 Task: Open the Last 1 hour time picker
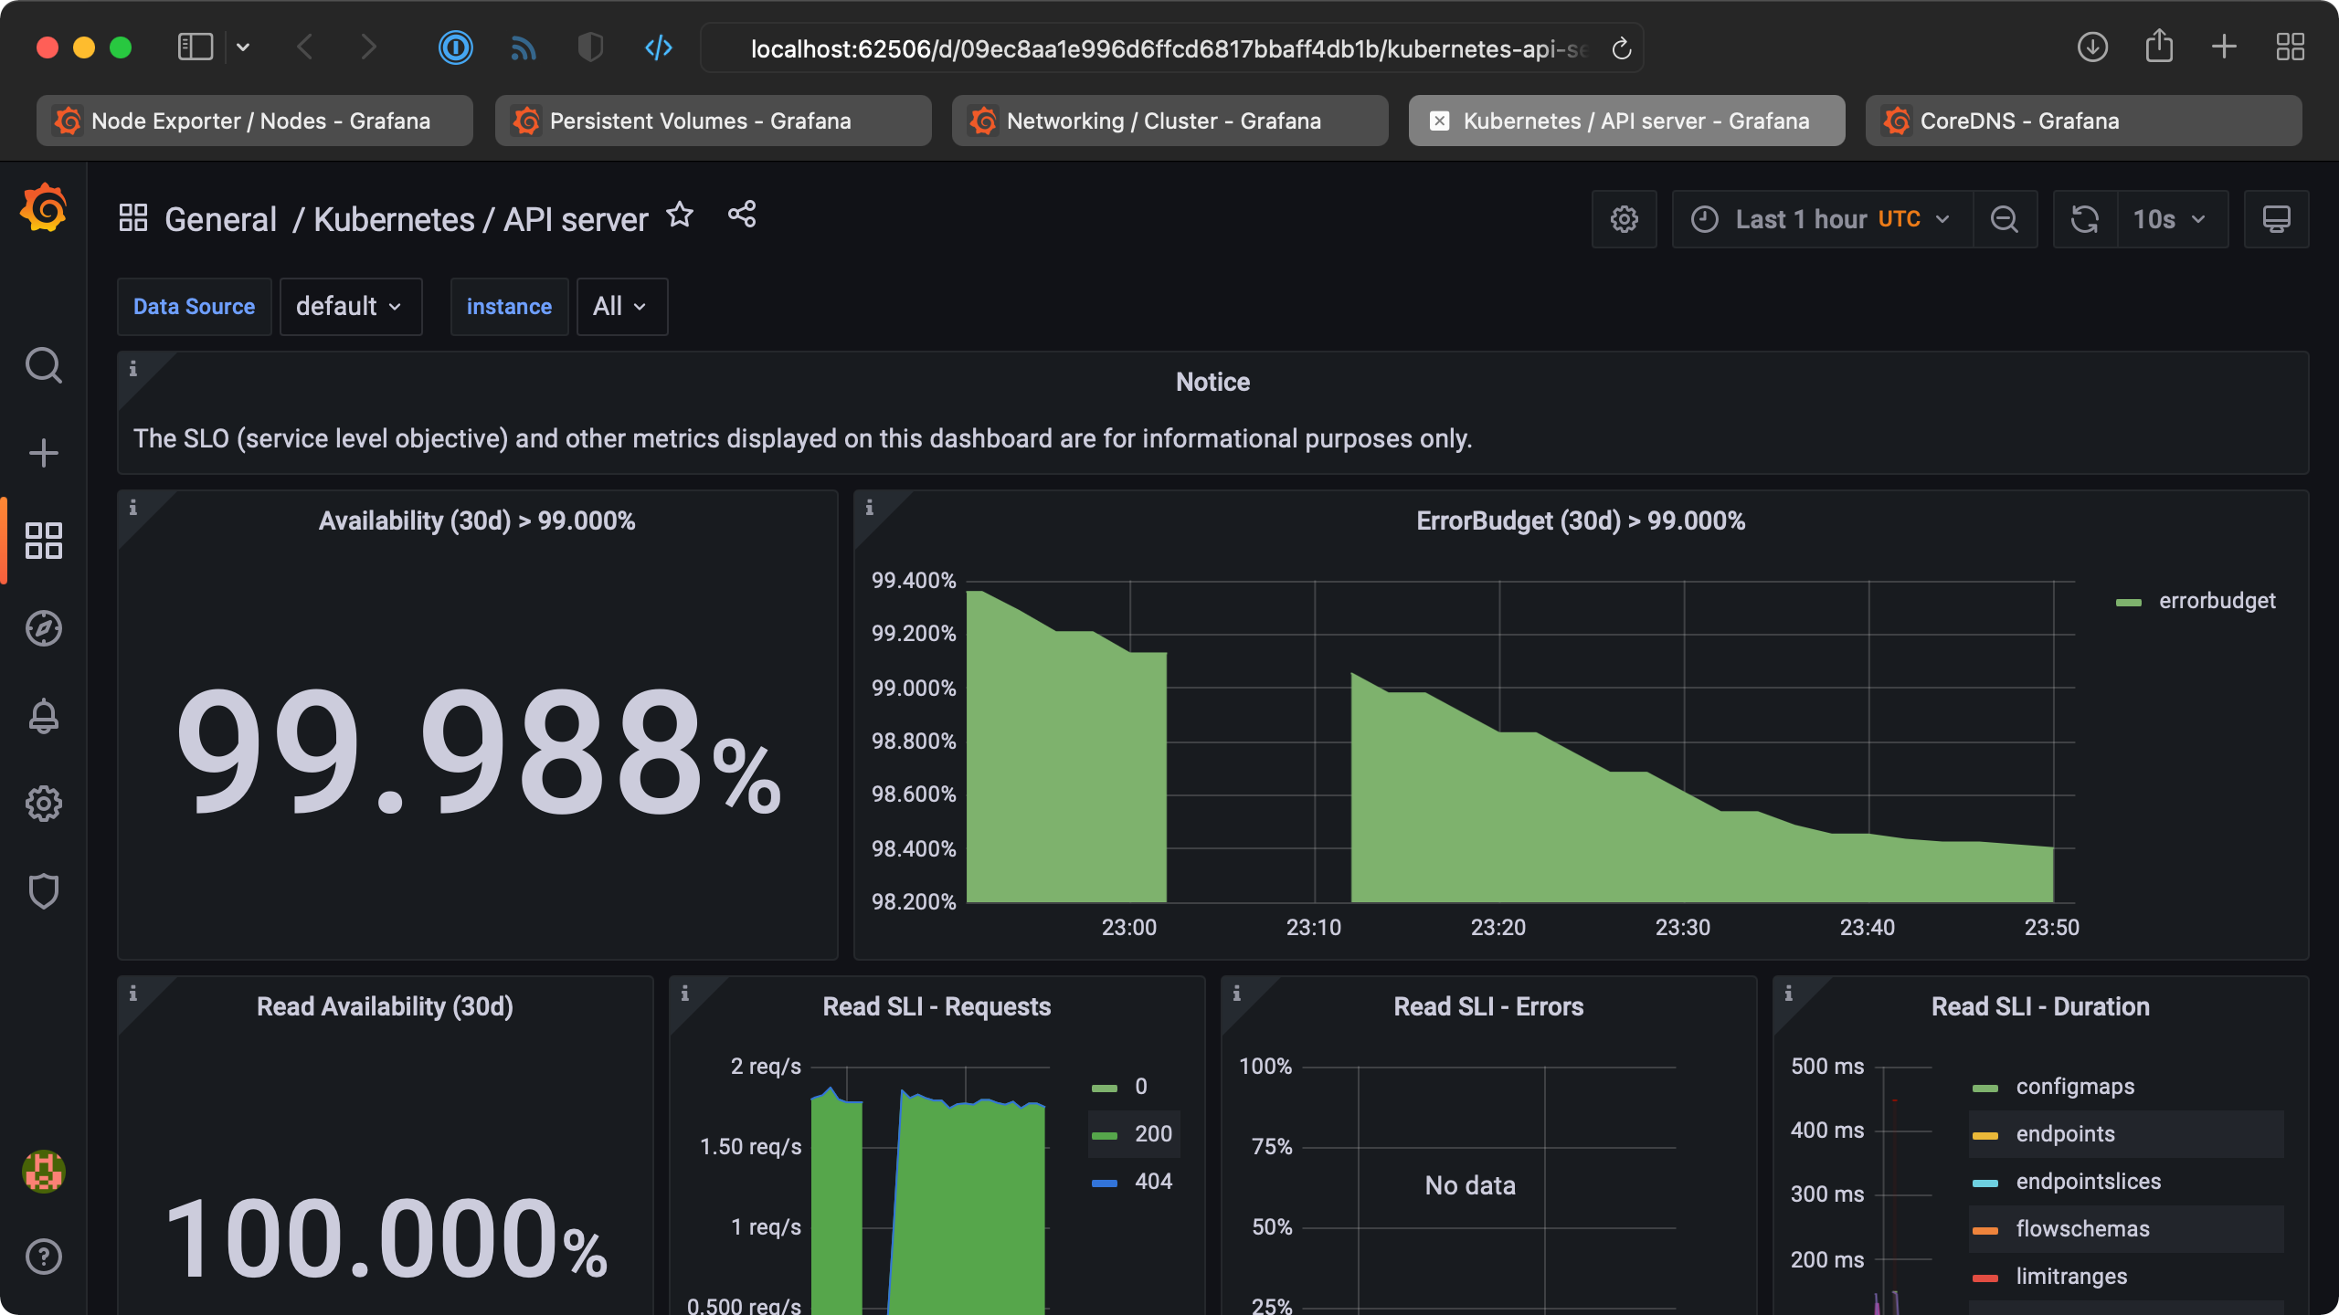click(x=1822, y=219)
